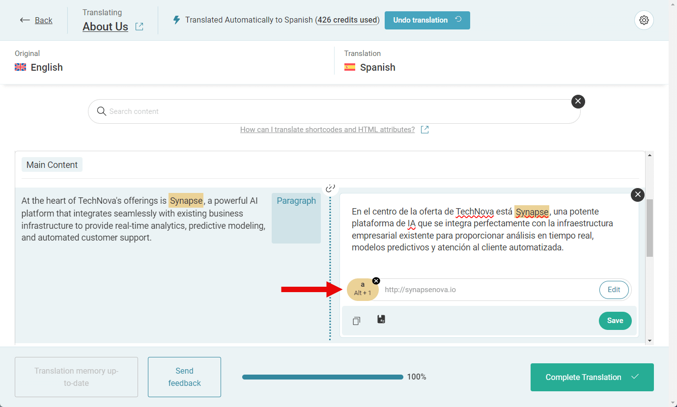Open the Send feedback button

184,377
